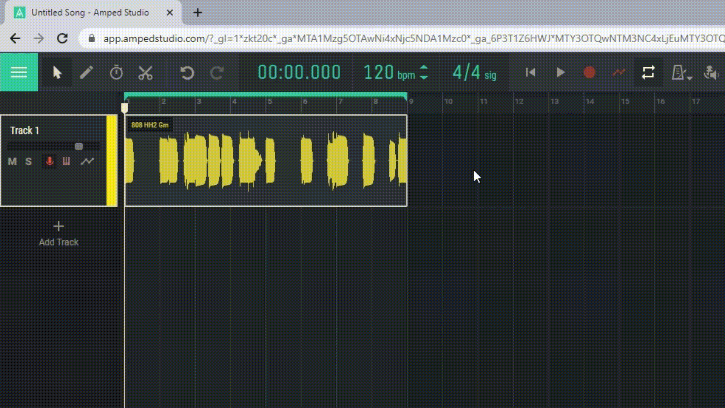Solo Track 1 with S button

coord(29,162)
